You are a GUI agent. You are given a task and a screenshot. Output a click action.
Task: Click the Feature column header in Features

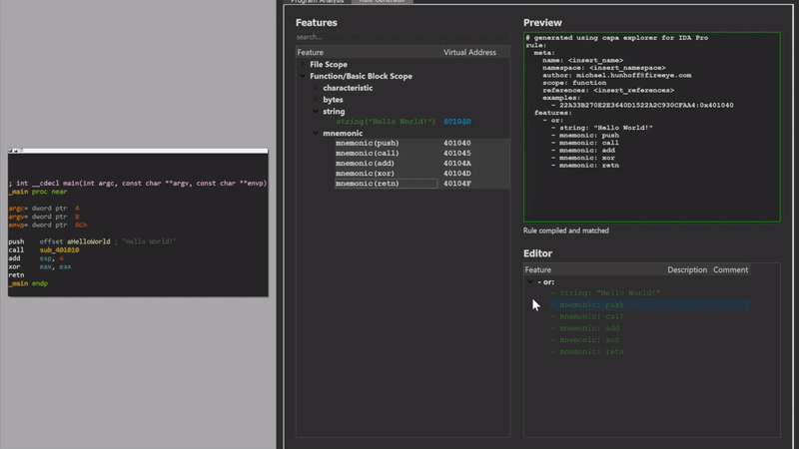coord(369,53)
